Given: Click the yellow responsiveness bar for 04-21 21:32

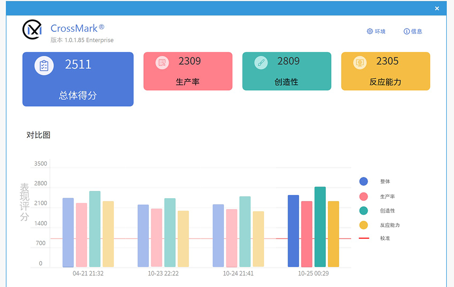Looking at the screenshot, I should coord(109,234).
